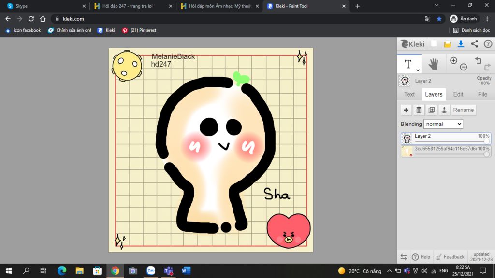Image resolution: width=495 pixels, height=278 pixels.
Task: Open the updated 2021-12-23 changelog link
Action: coord(481,257)
